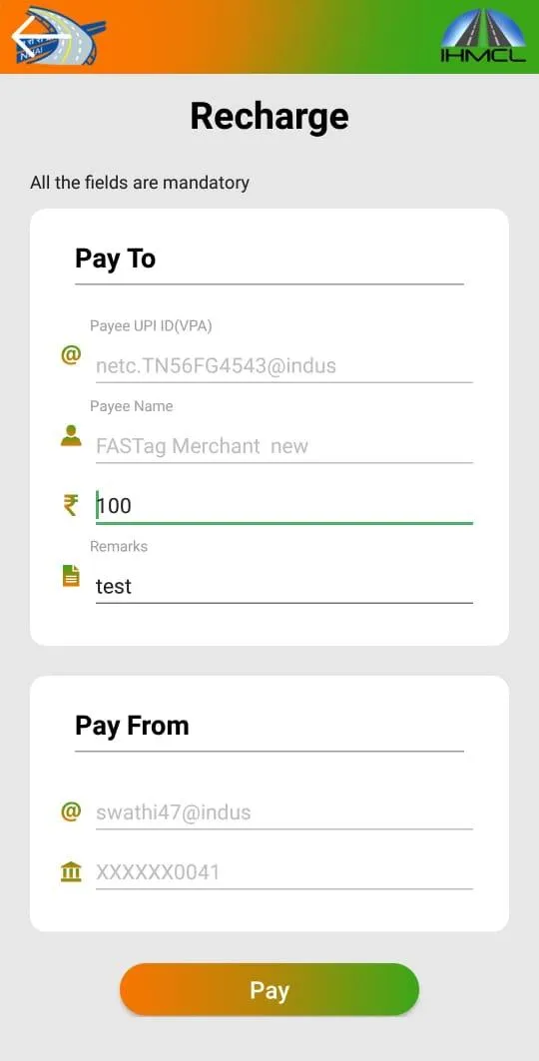
Task: Click the 'All the fields are mandatory' note
Action: click(x=140, y=183)
